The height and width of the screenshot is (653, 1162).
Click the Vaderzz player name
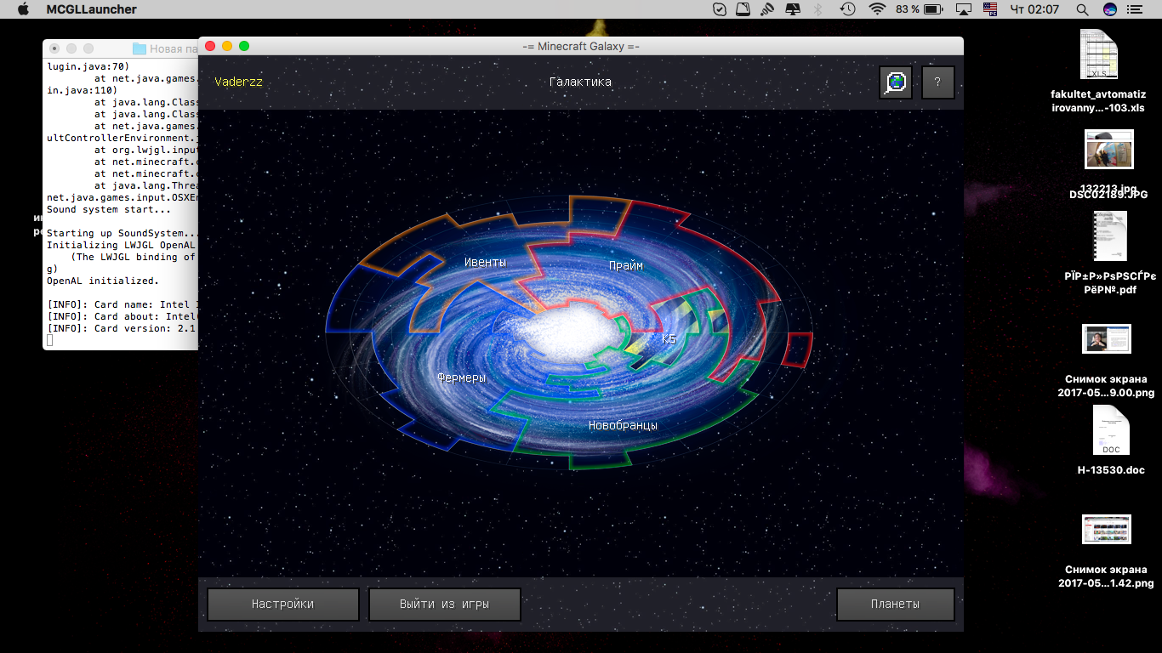point(238,82)
